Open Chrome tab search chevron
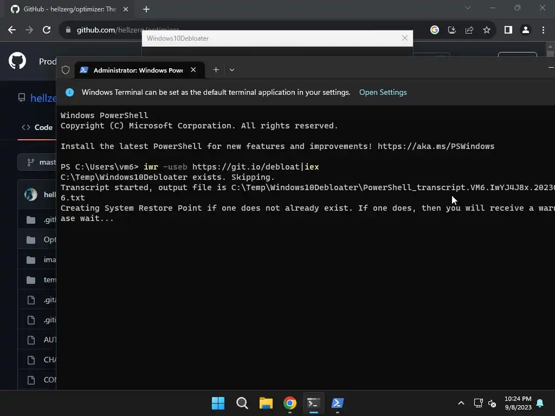 tap(468, 8)
